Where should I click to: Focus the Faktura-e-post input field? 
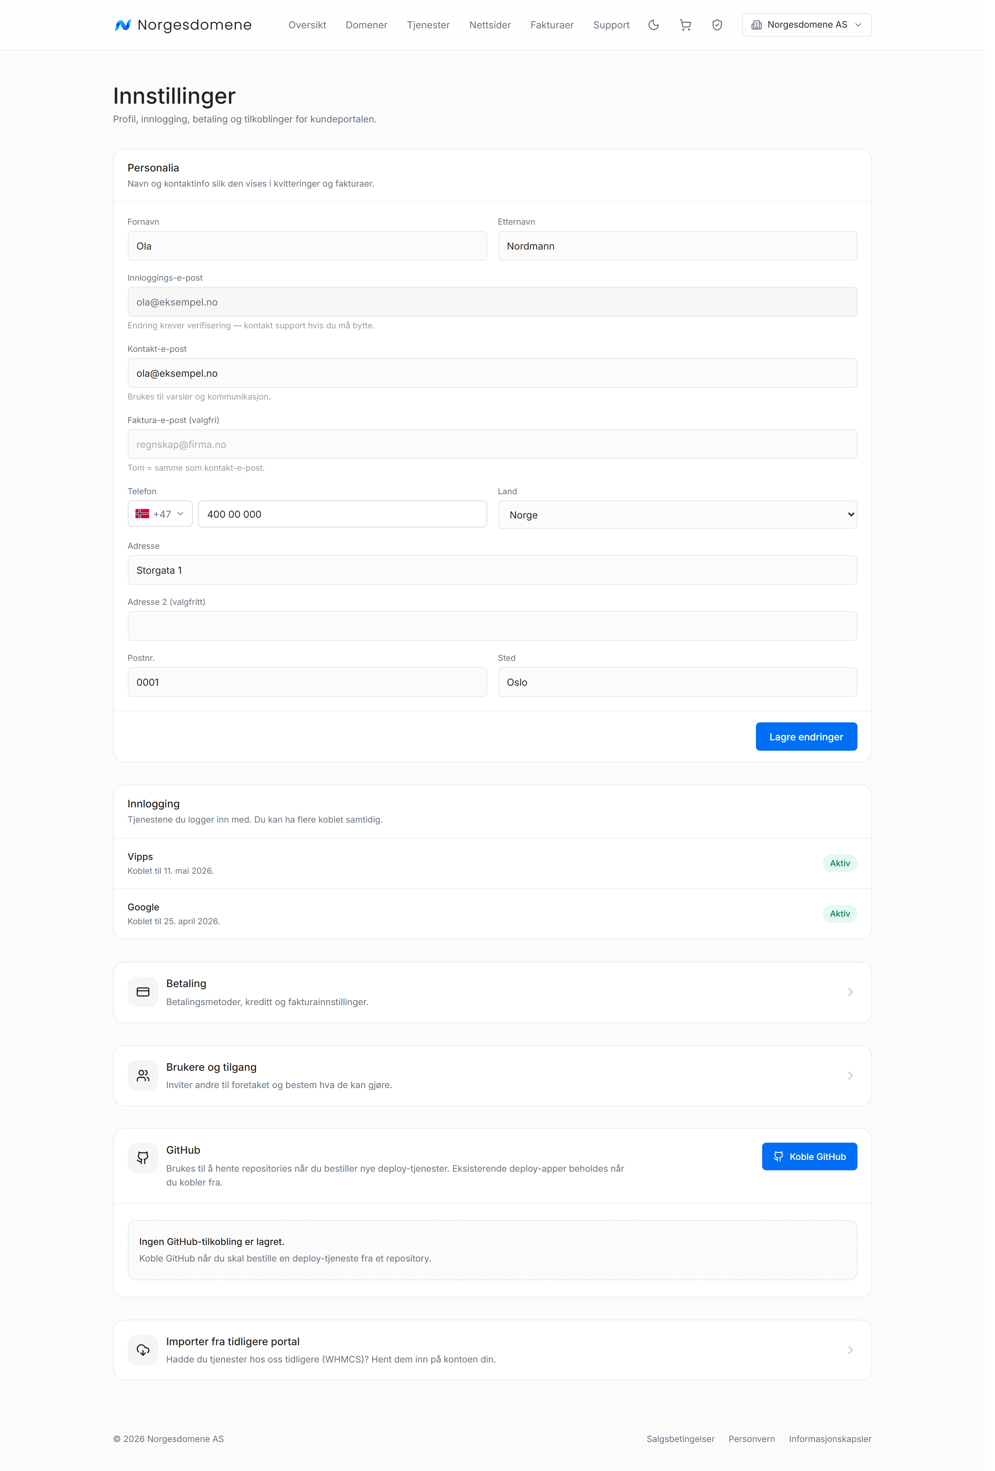coord(492,444)
